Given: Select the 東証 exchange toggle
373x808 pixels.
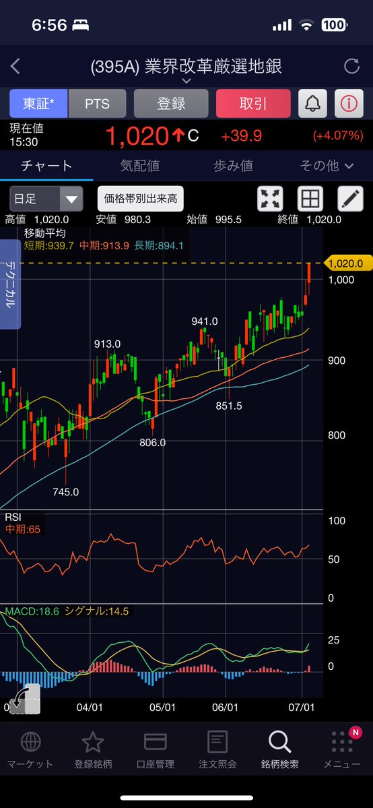Looking at the screenshot, I should [38, 104].
